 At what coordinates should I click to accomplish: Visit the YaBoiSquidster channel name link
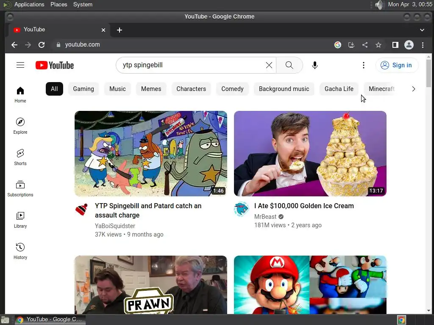tap(115, 226)
